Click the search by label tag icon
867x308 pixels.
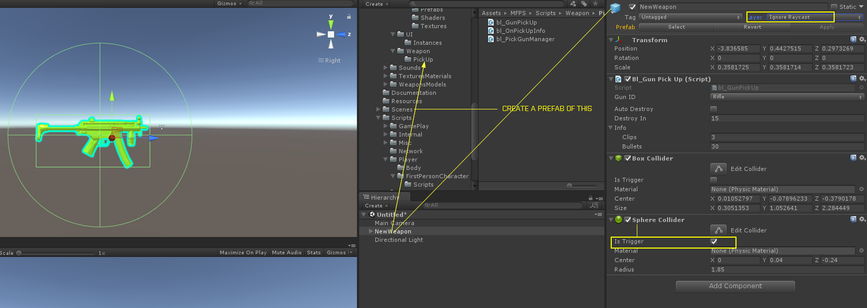(x=584, y=4)
